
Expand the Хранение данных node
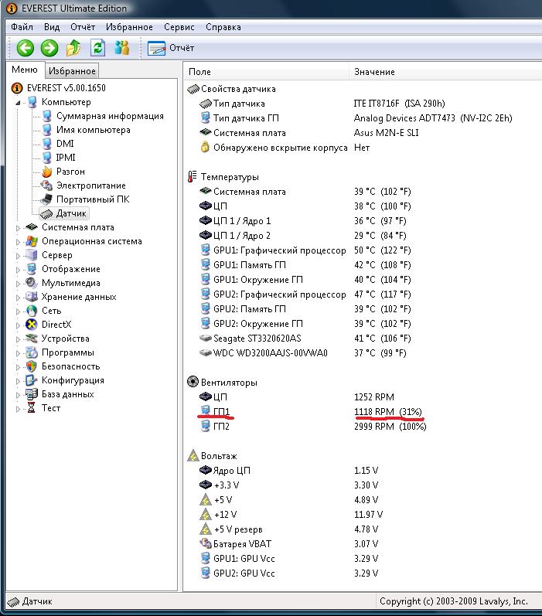tap(18, 298)
